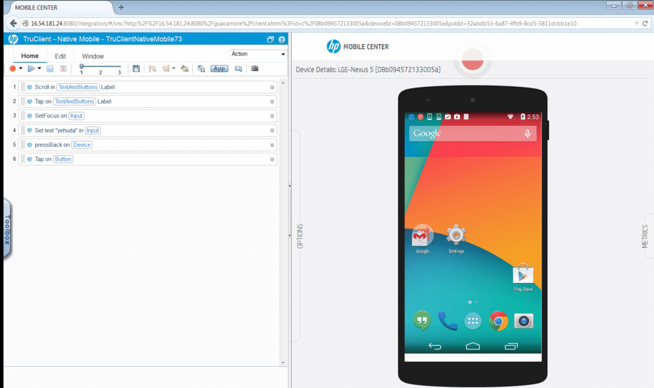Click the App toolbar button

coord(220,68)
